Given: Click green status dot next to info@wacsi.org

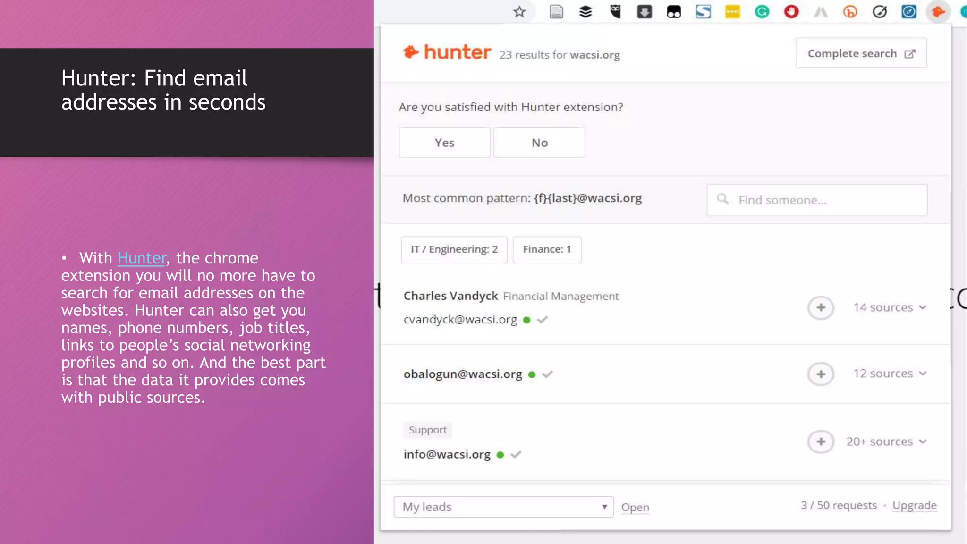Looking at the screenshot, I should click(500, 455).
